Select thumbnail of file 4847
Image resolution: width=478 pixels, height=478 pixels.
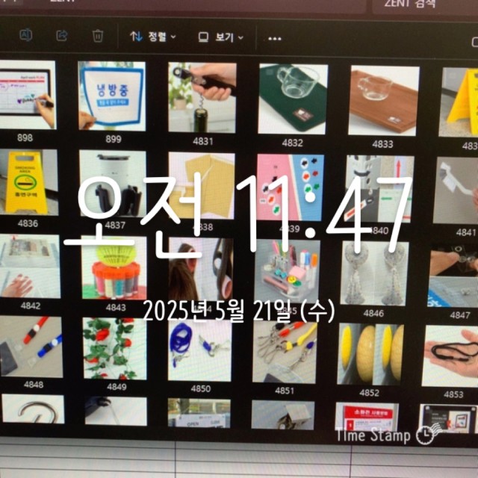453,276
